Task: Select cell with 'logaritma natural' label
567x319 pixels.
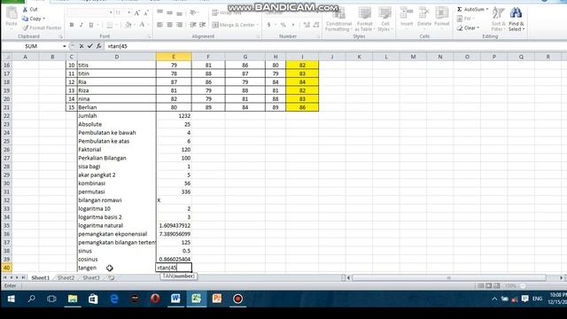Action: point(116,225)
